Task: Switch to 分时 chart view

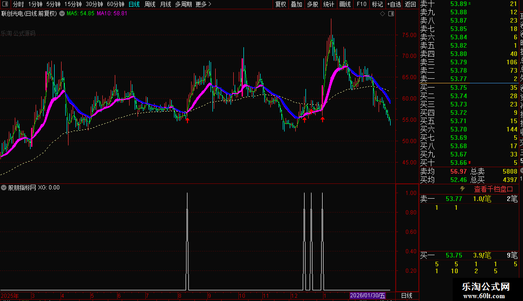Action: pyautogui.click(x=19, y=4)
